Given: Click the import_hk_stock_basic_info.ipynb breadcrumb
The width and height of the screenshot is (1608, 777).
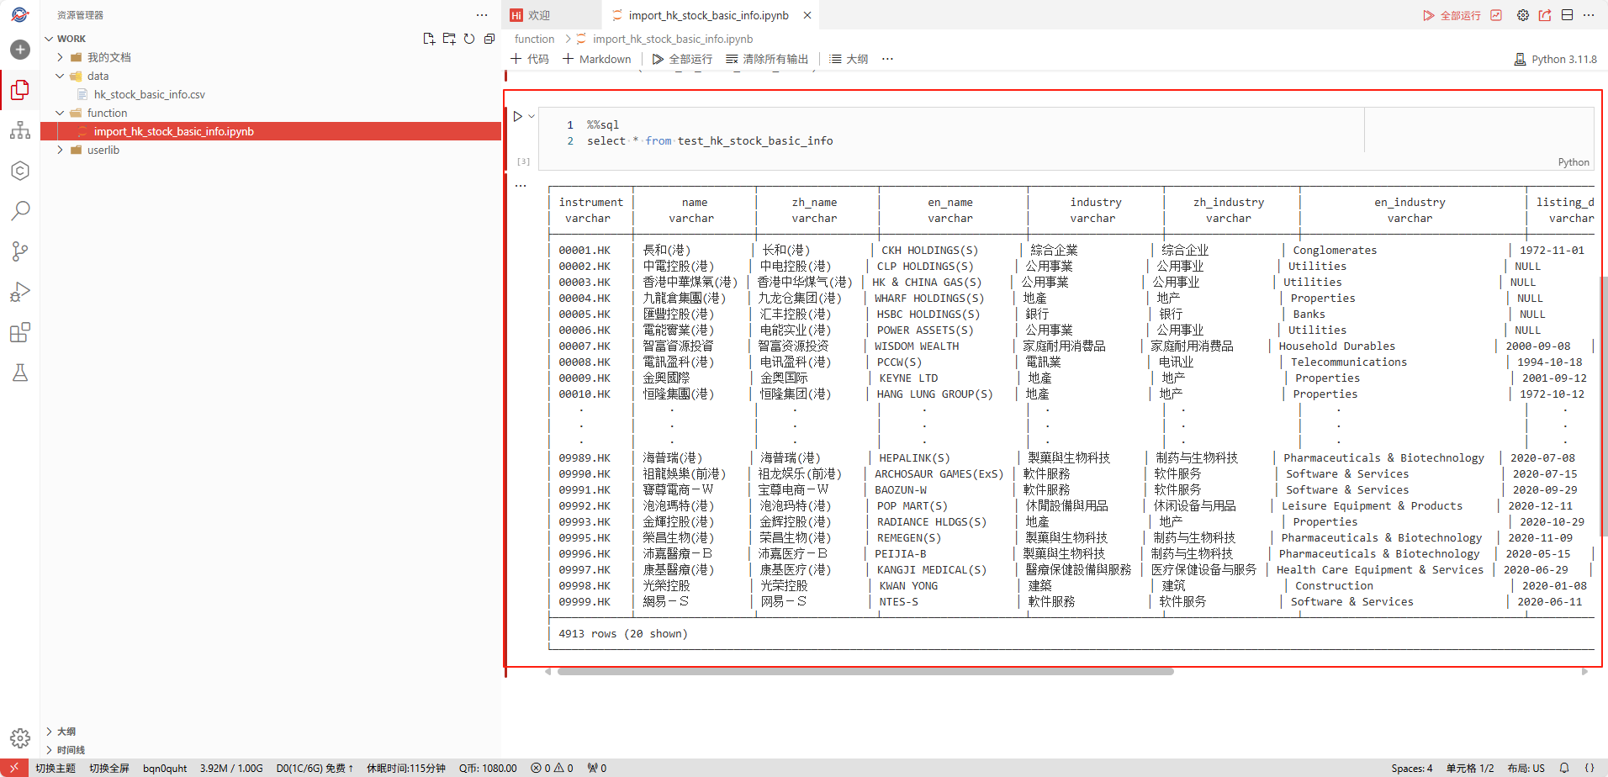Looking at the screenshot, I should pos(672,39).
